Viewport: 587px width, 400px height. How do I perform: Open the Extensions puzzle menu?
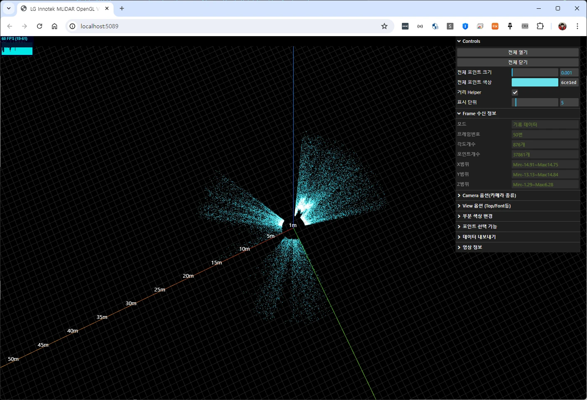[540, 26]
